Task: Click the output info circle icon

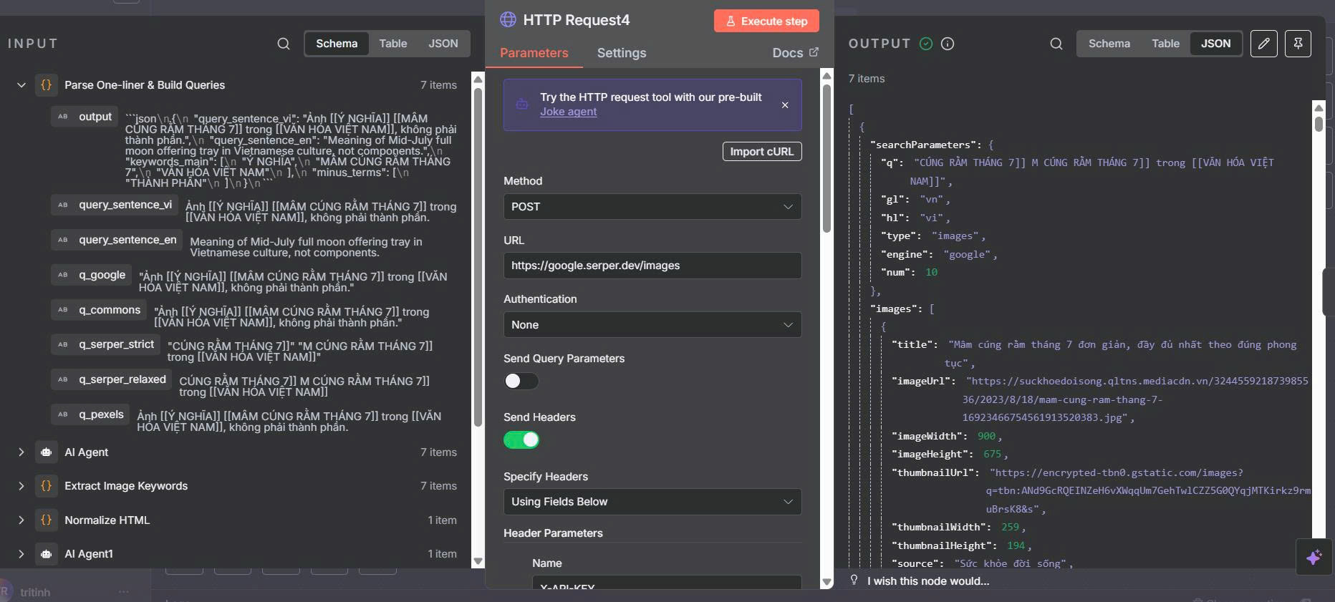Action: point(948,44)
